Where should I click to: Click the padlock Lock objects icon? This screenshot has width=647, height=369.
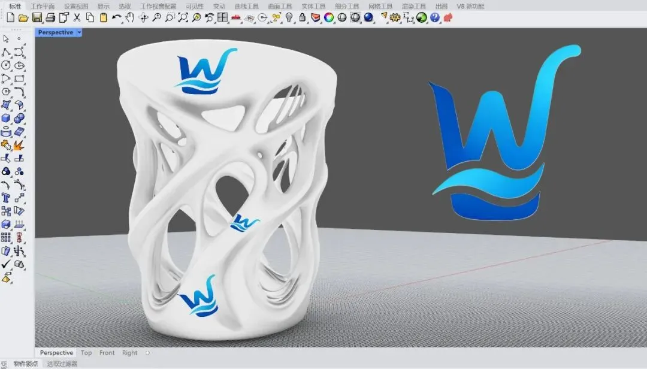coord(303,17)
